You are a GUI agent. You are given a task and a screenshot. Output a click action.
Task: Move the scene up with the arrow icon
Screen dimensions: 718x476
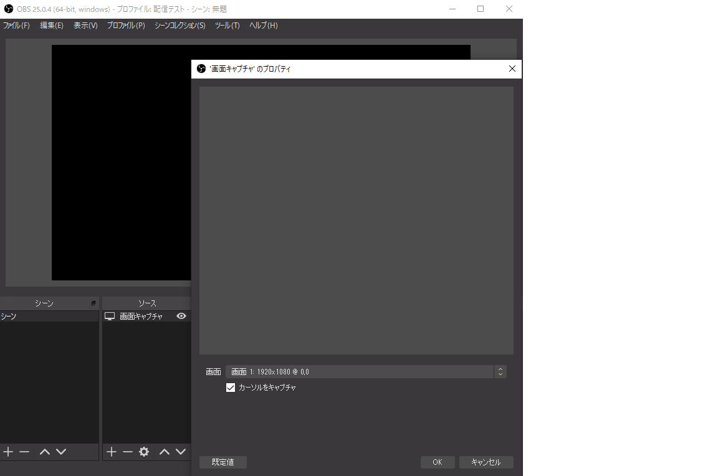point(43,452)
